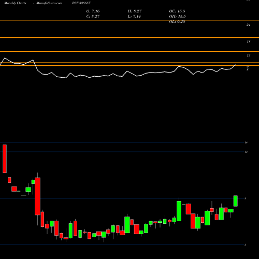Click the '14' axis label in the candlestick chart
The image size is (259, 259).
[x=246, y=142]
